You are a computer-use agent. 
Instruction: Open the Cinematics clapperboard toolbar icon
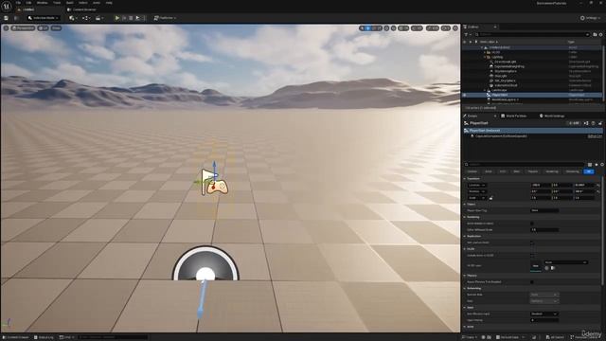98,18
